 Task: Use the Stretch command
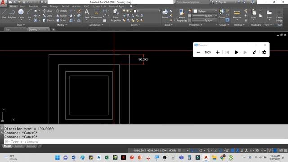(x=48, y=20)
